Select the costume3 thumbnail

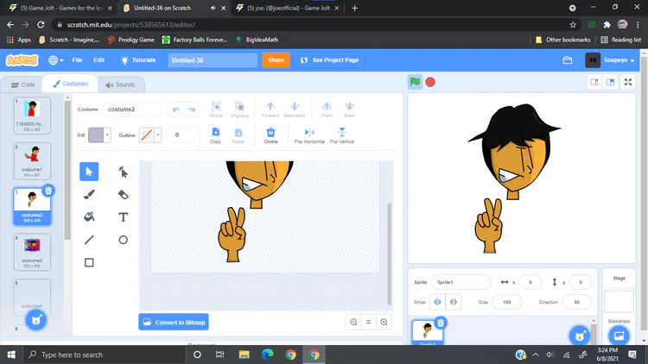[x=32, y=252]
